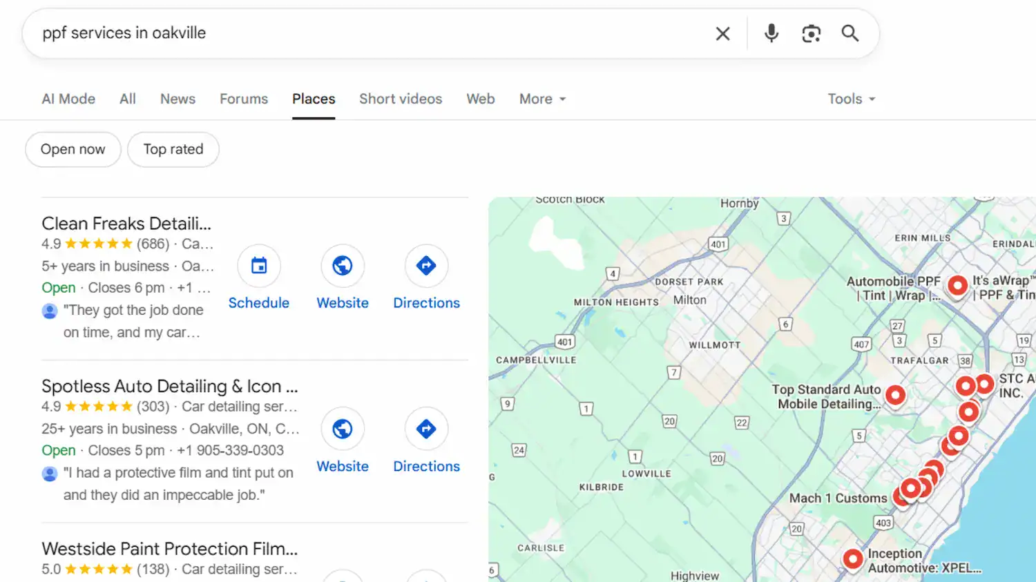1036x582 pixels.
Task: Click the Directions icon for Clean Freaks
Action: [x=426, y=266]
